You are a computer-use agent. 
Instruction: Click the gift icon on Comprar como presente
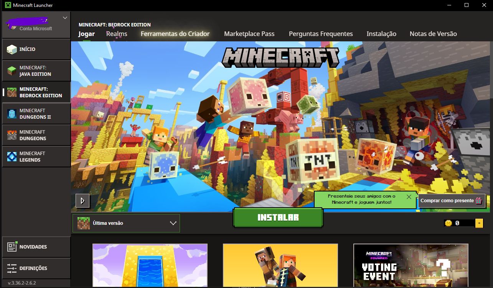(x=478, y=200)
